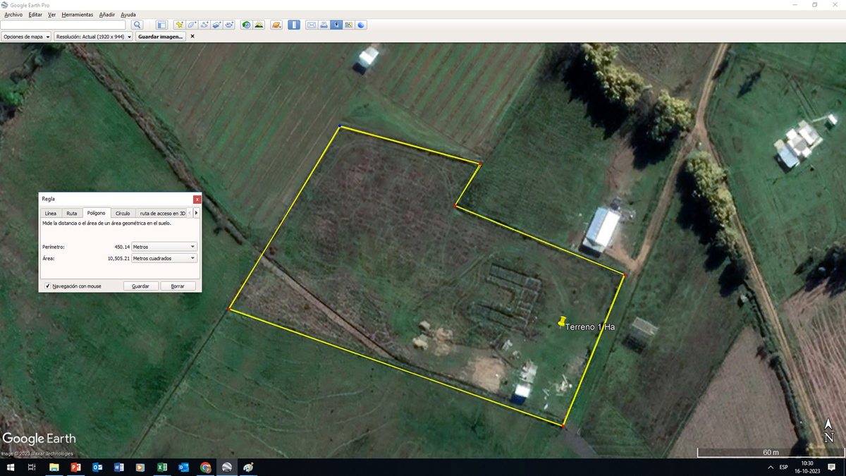846x476 pixels.
Task: Click the search magnifier button
Action: click(137, 25)
